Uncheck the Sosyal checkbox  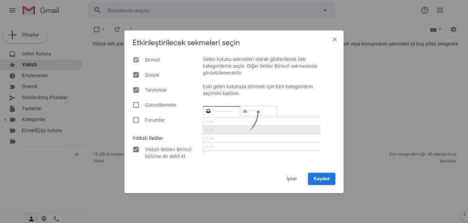pos(136,75)
